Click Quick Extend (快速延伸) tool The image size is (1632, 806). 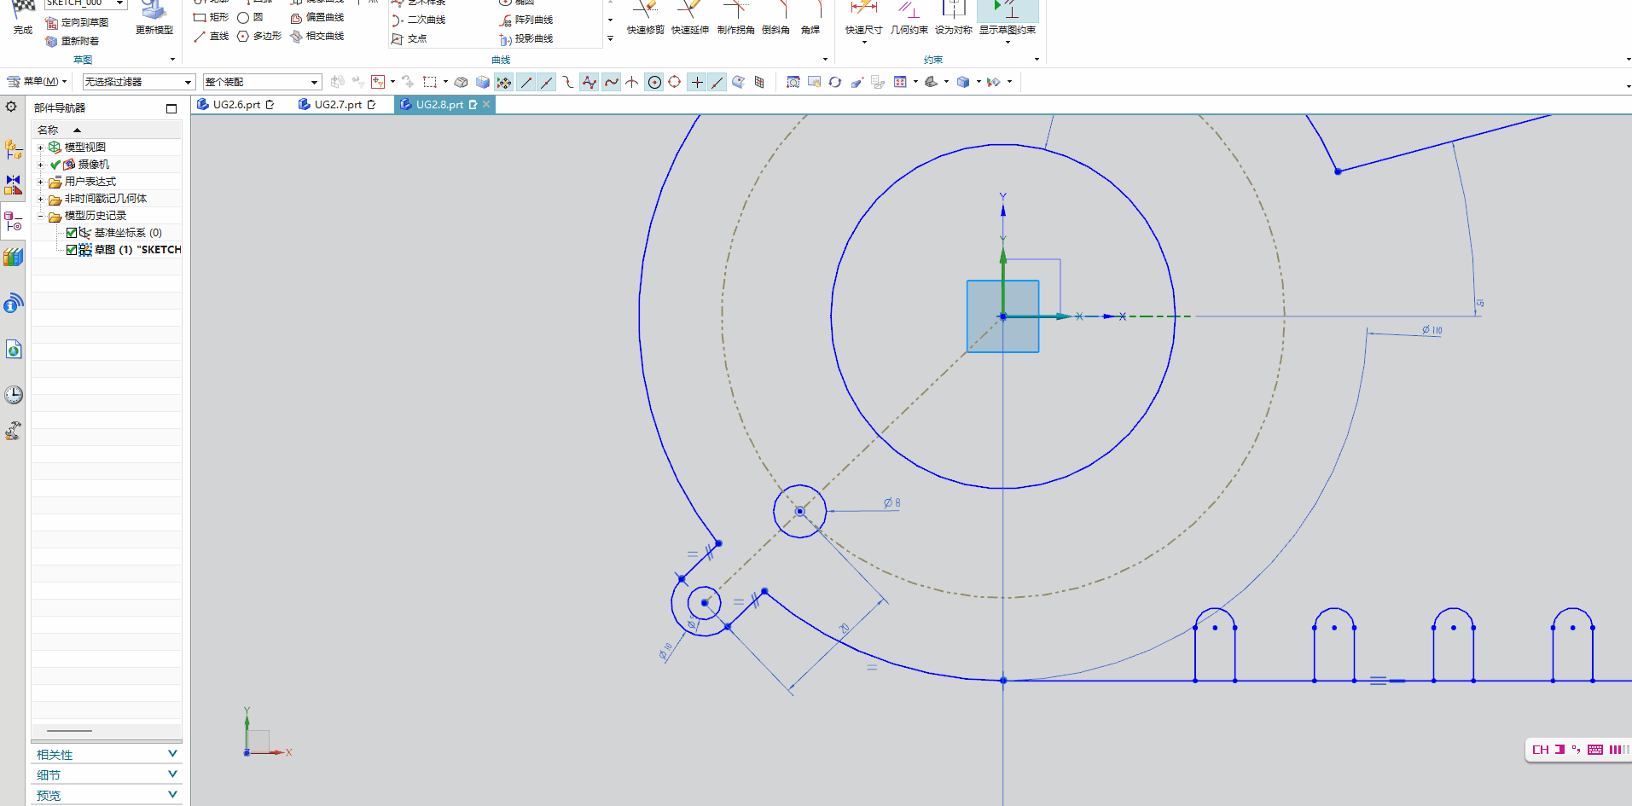(690, 17)
